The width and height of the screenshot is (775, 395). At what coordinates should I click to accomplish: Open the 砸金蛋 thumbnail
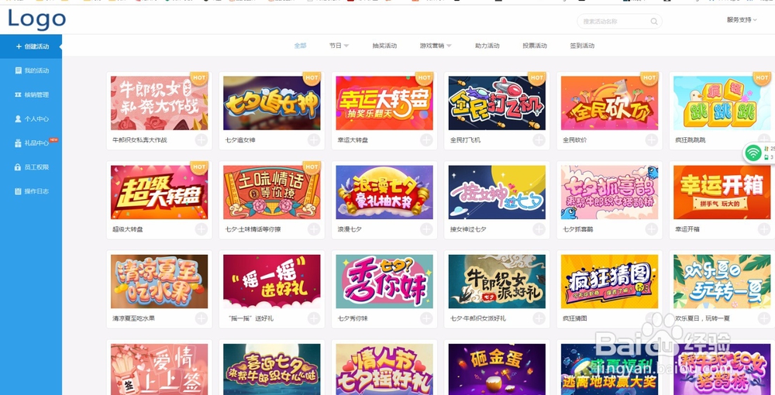[x=498, y=369]
